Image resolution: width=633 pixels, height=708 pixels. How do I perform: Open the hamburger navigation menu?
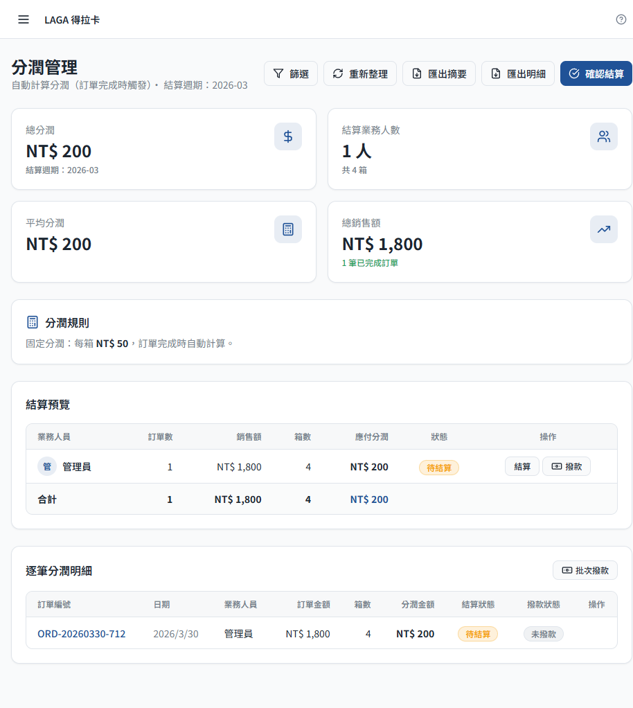24,19
